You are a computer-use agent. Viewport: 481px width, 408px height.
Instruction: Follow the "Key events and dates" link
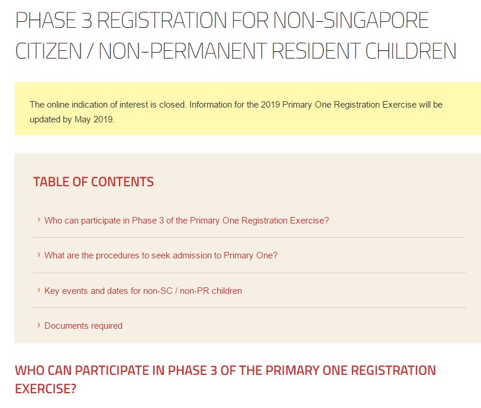click(143, 291)
